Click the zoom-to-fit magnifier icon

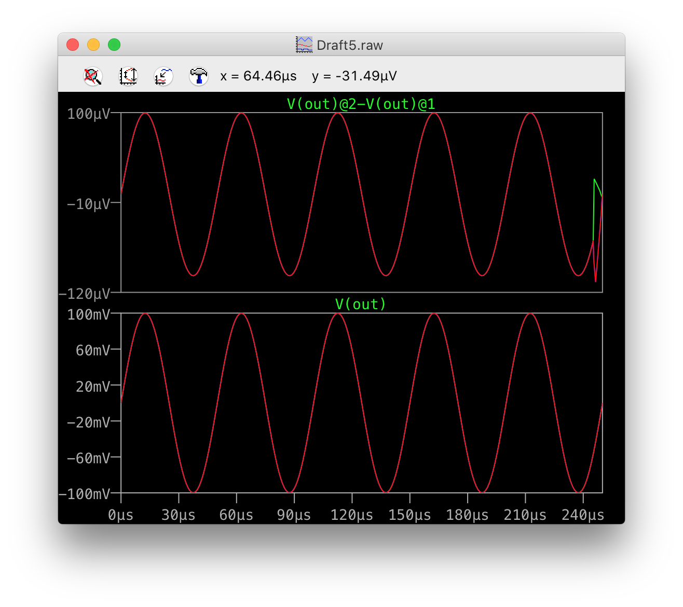[x=93, y=76]
